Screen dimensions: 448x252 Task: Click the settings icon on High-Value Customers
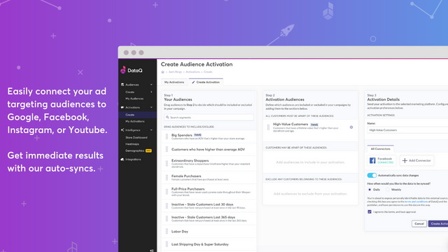point(351,127)
